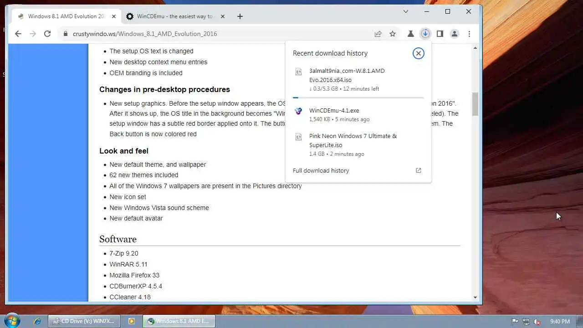Share this page using the share icon
Screen dimensions: 583x328
378,34
